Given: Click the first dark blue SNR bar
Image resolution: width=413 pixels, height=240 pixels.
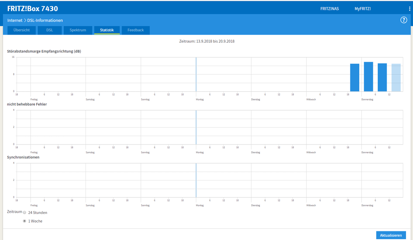Looking at the screenshot, I should pos(355,78).
